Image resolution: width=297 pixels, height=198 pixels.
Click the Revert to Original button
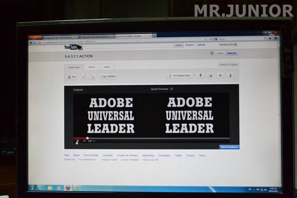click(228, 64)
